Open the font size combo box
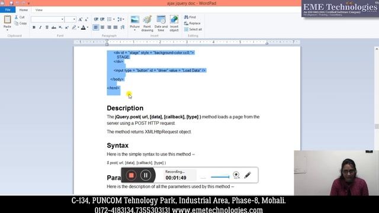Screen dimensions: 379x213 pyautogui.click(x=70, y=20)
